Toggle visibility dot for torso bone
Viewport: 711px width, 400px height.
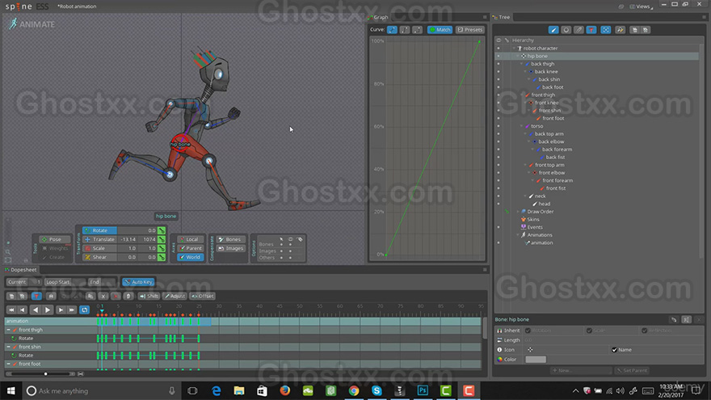tap(499, 126)
